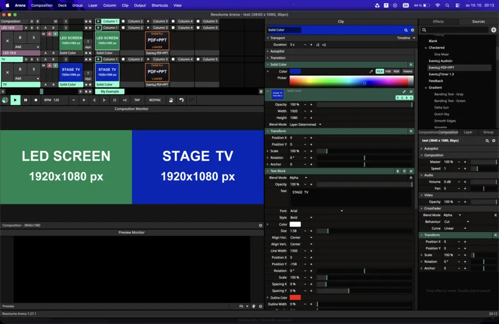The width and height of the screenshot is (499, 324).
Task: Open the Composition menu in the menu bar
Action: (x=42, y=6)
